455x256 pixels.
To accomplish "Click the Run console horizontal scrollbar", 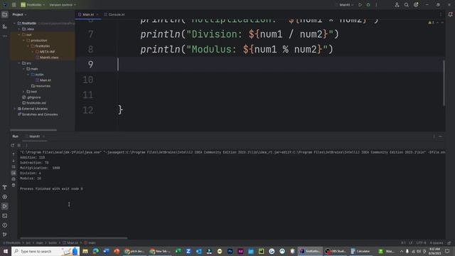I will [73, 238].
